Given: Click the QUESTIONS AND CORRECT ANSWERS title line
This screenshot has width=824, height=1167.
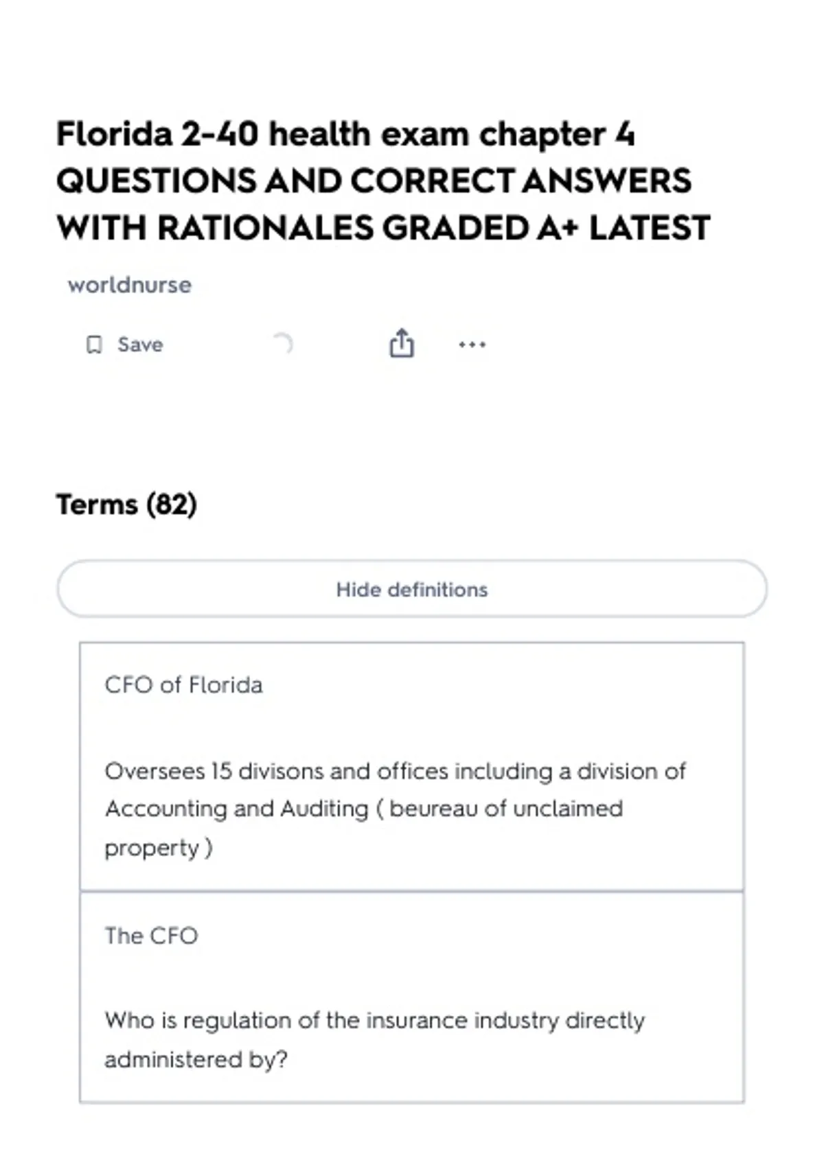Looking at the screenshot, I should tap(374, 181).
